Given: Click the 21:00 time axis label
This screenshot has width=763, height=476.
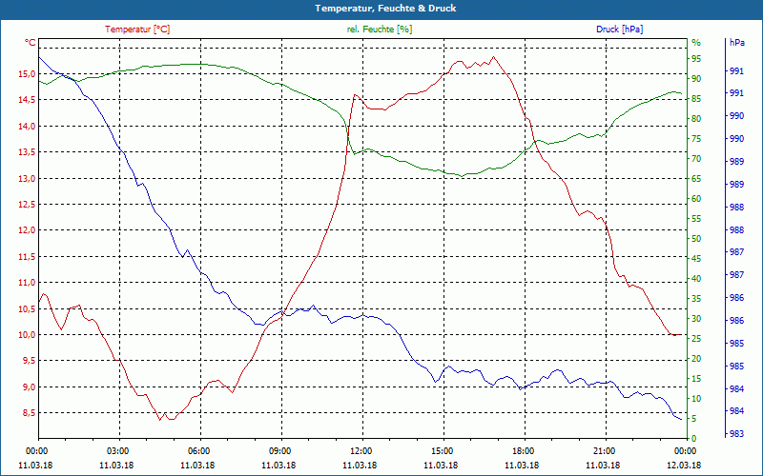Looking at the screenshot, I should (604, 450).
